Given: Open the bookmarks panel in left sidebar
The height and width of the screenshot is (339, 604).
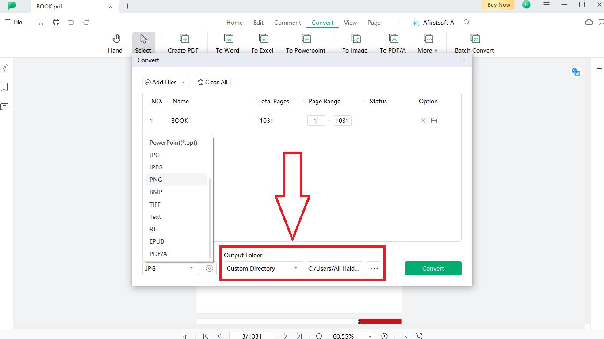Looking at the screenshot, I should click(4, 87).
